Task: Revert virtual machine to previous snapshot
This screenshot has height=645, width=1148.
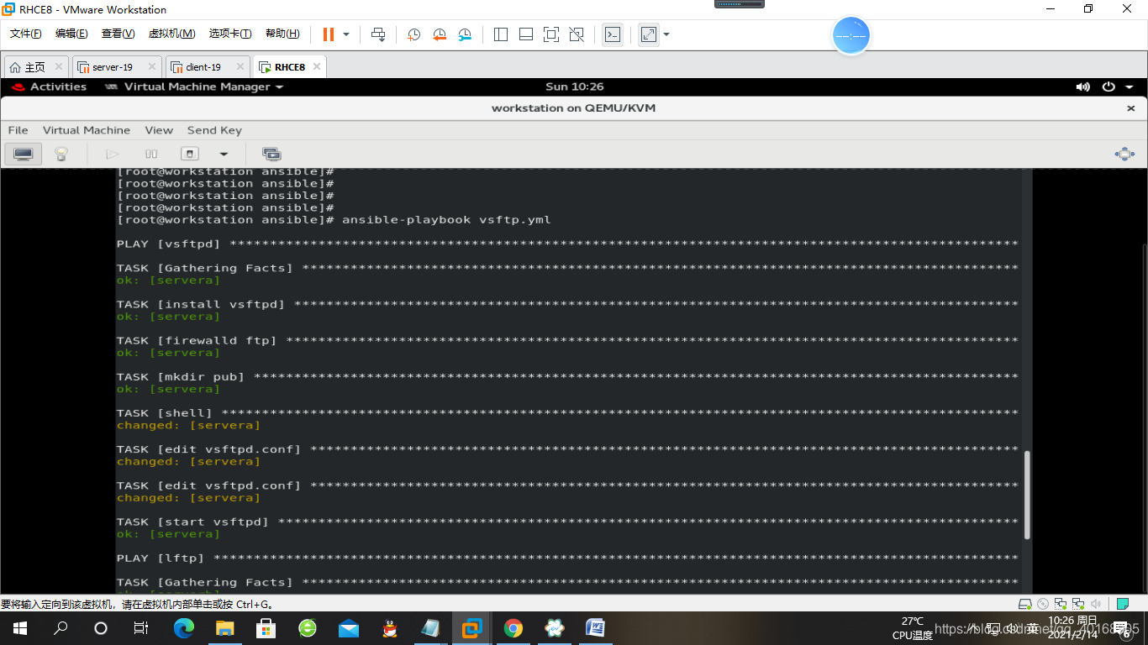Action: click(x=440, y=34)
